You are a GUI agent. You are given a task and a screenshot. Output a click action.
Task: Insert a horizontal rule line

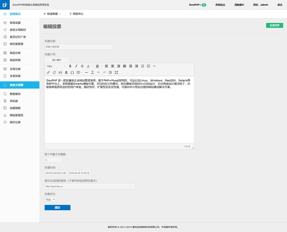[86, 72]
